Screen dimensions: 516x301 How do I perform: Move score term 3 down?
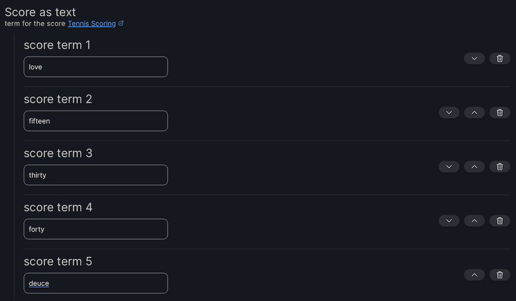[x=449, y=166]
